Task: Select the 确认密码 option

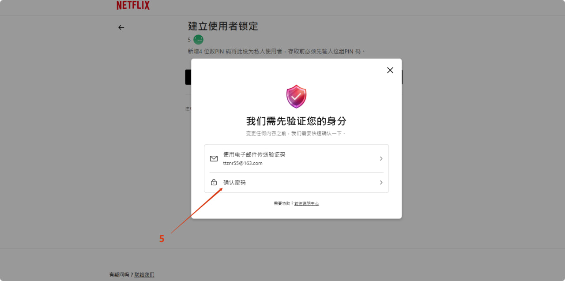Action: (x=234, y=183)
